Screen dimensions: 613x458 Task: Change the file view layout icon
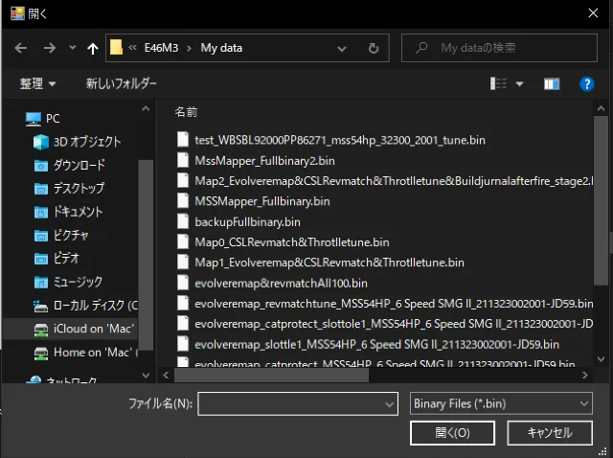pos(498,83)
